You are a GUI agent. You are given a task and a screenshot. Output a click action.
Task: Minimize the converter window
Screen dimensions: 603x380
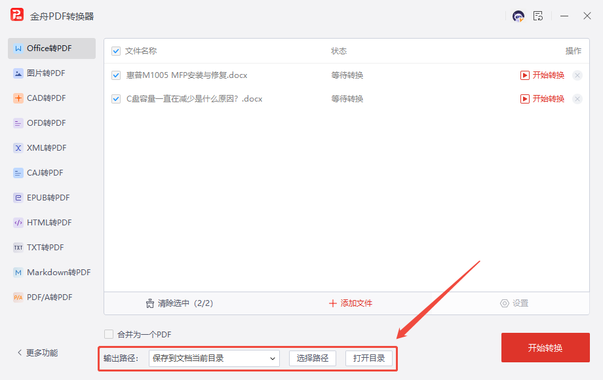pos(564,16)
